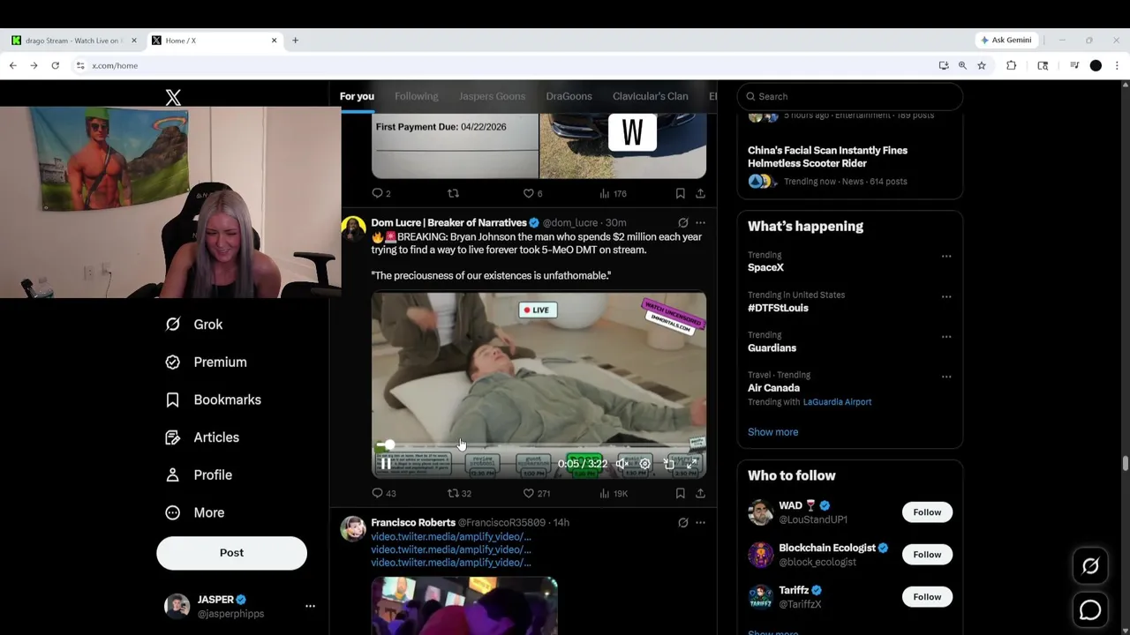The width and height of the screenshot is (1130, 635).
Task: Open China's Facial Scan news story
Action: (827, 157)
